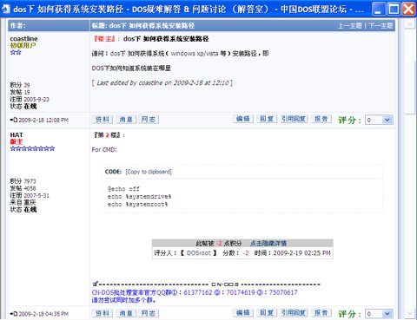Open the 评分 dropdown in coastline's post

point(379,120)
